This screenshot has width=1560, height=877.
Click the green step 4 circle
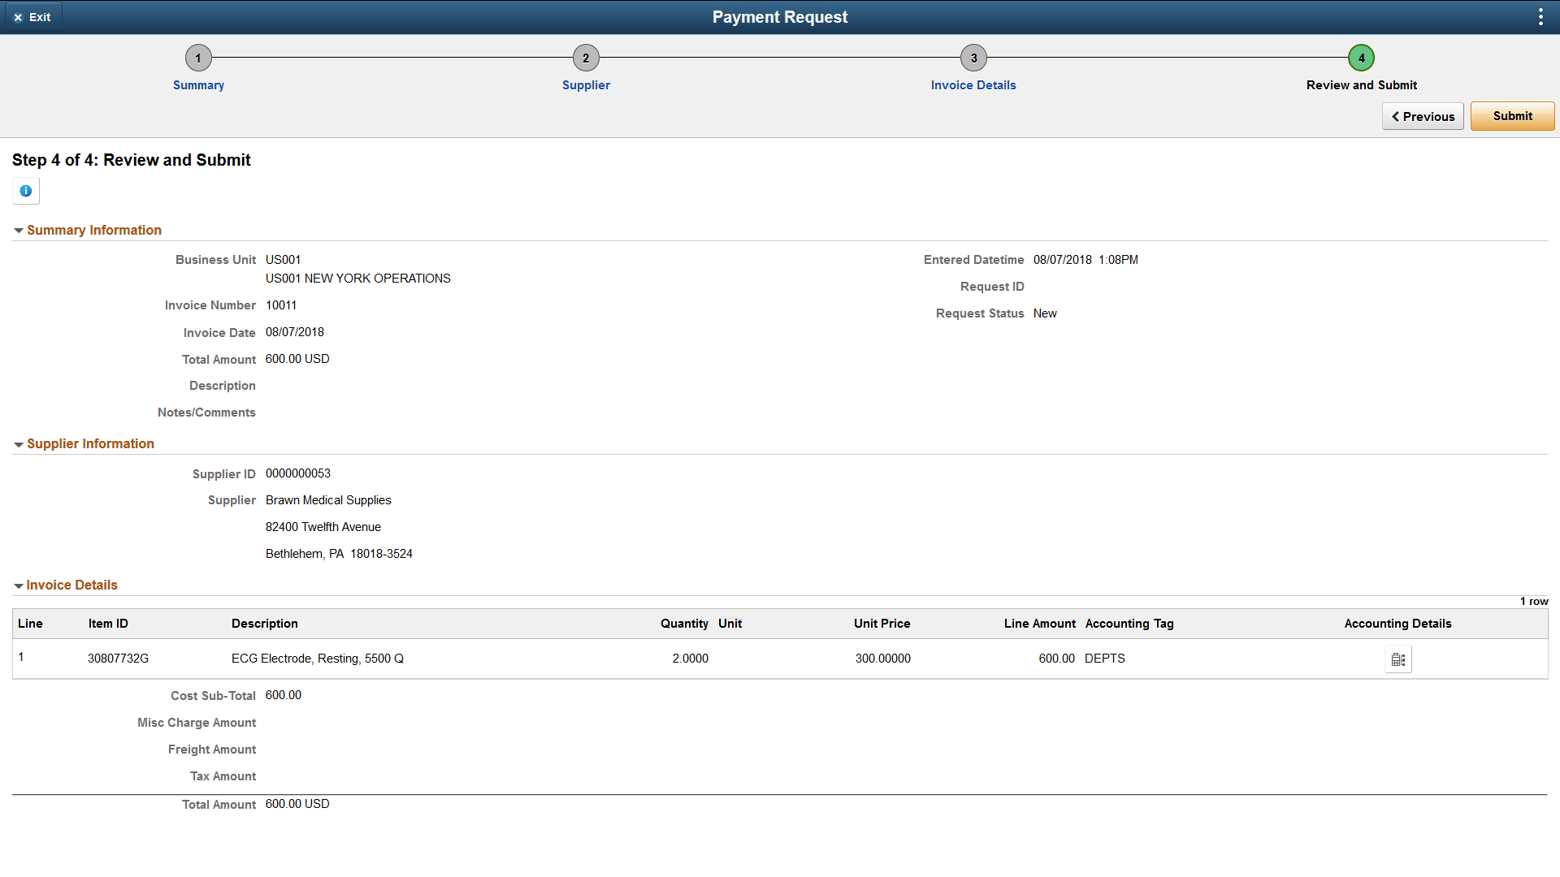pos(1361,58)
